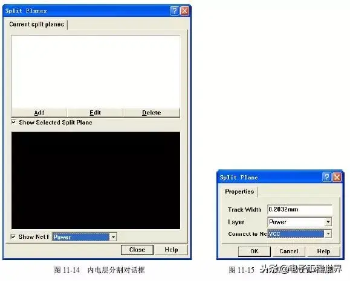Open the Show Net Power dropdown arrow

[114, 237]
